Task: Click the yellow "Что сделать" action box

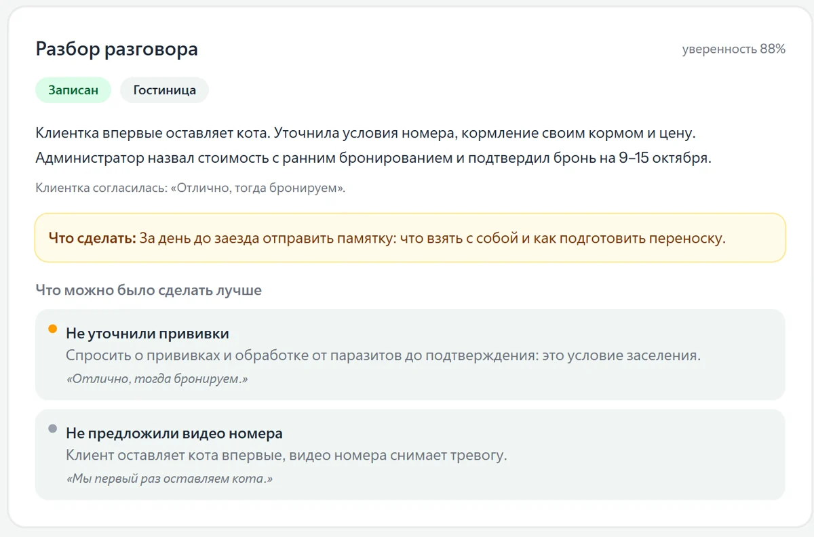Action: pyautogui.click(x=410, y=238)
